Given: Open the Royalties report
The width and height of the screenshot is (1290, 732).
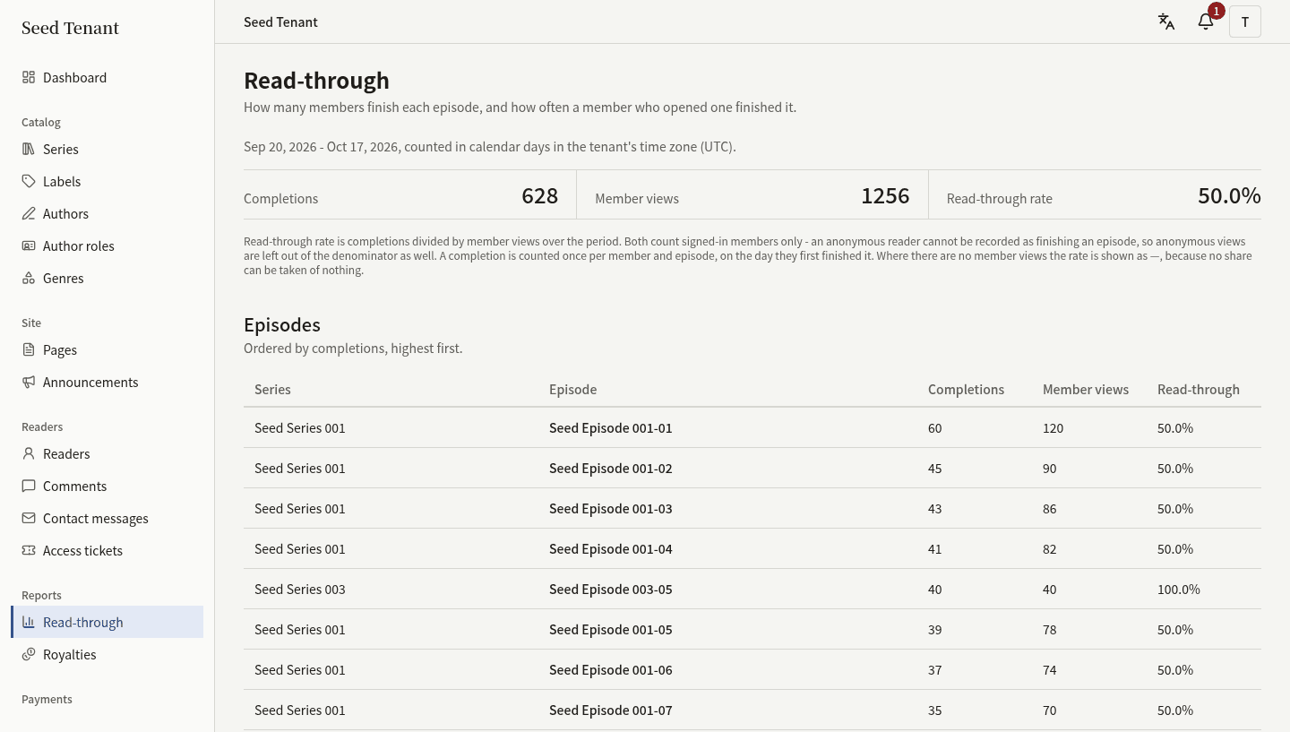Looking at the screenshot, I should click(107, 654).
